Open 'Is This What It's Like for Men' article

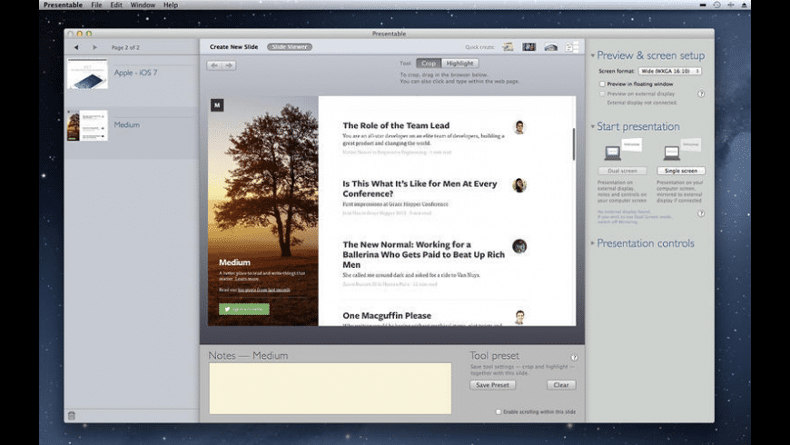(x=420, y=189)
